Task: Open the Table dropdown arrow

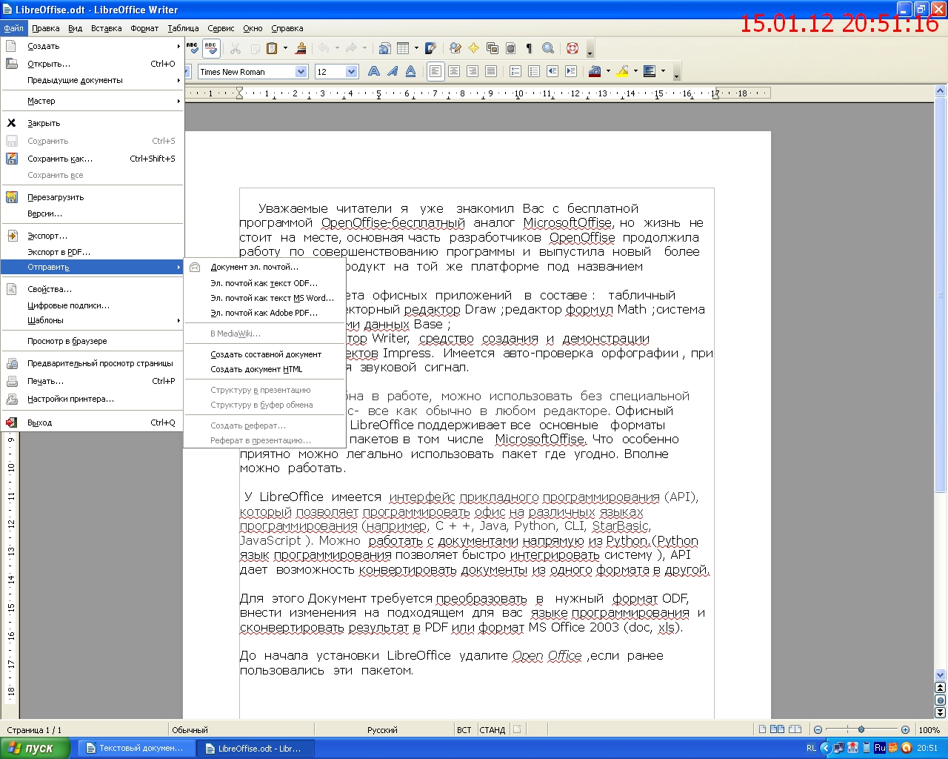Action: [416, 48]
